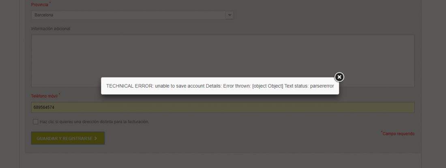This screenshot has height=168, width=446.
Task: Click the Provincia field label
Action: pos(39,5)
